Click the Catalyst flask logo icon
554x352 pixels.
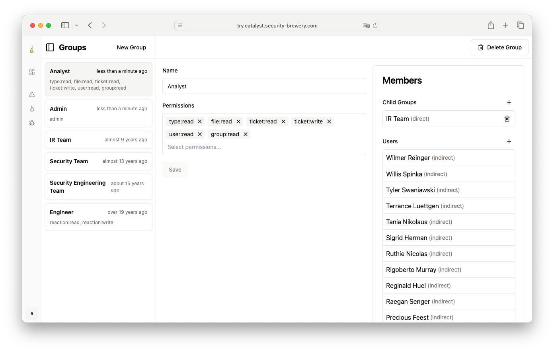tap(32, 49)
